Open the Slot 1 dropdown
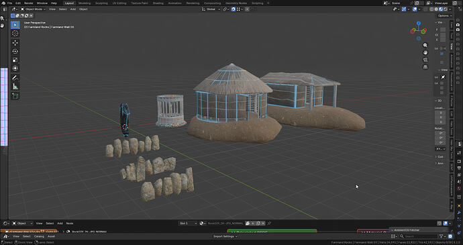Image resolution: width=463 pixels, height=245 pixels. (187, 223)
